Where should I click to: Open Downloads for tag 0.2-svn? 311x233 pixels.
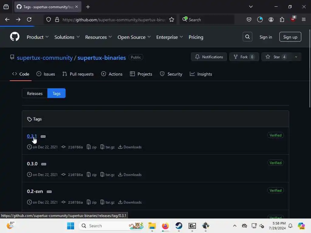pyautogui.click(x=130, y=202)
